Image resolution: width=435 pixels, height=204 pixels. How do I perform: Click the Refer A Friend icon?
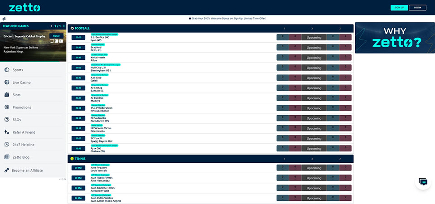point(7,132)
